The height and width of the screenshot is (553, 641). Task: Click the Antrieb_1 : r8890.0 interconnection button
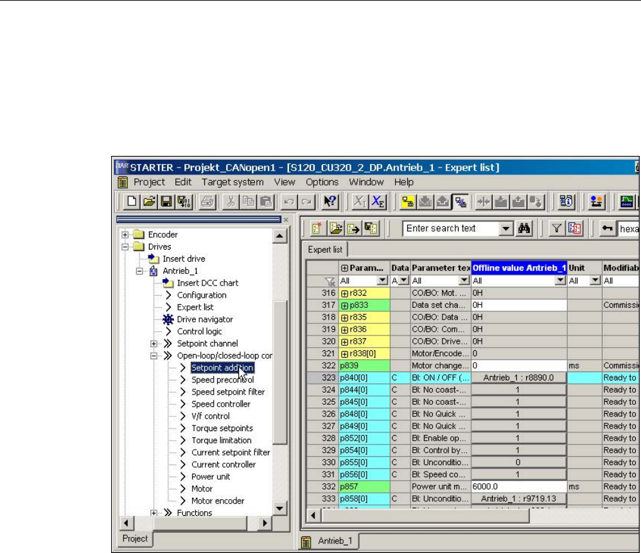[x=518, y=378]
